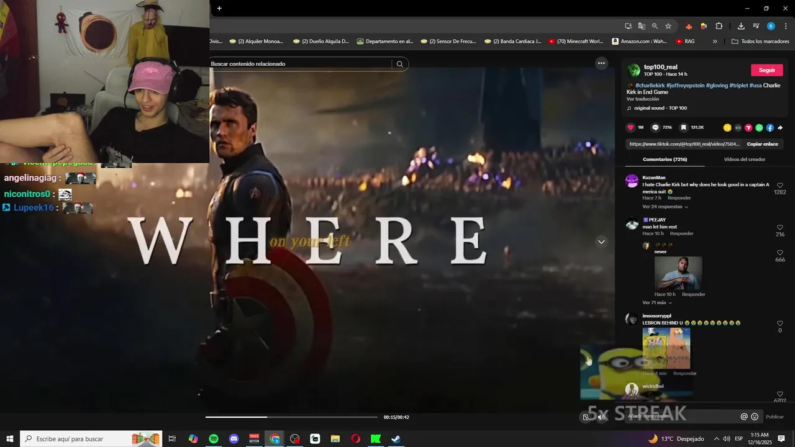Share video to Facebook
The image size is (795, 447).
[x=770, y=128]
